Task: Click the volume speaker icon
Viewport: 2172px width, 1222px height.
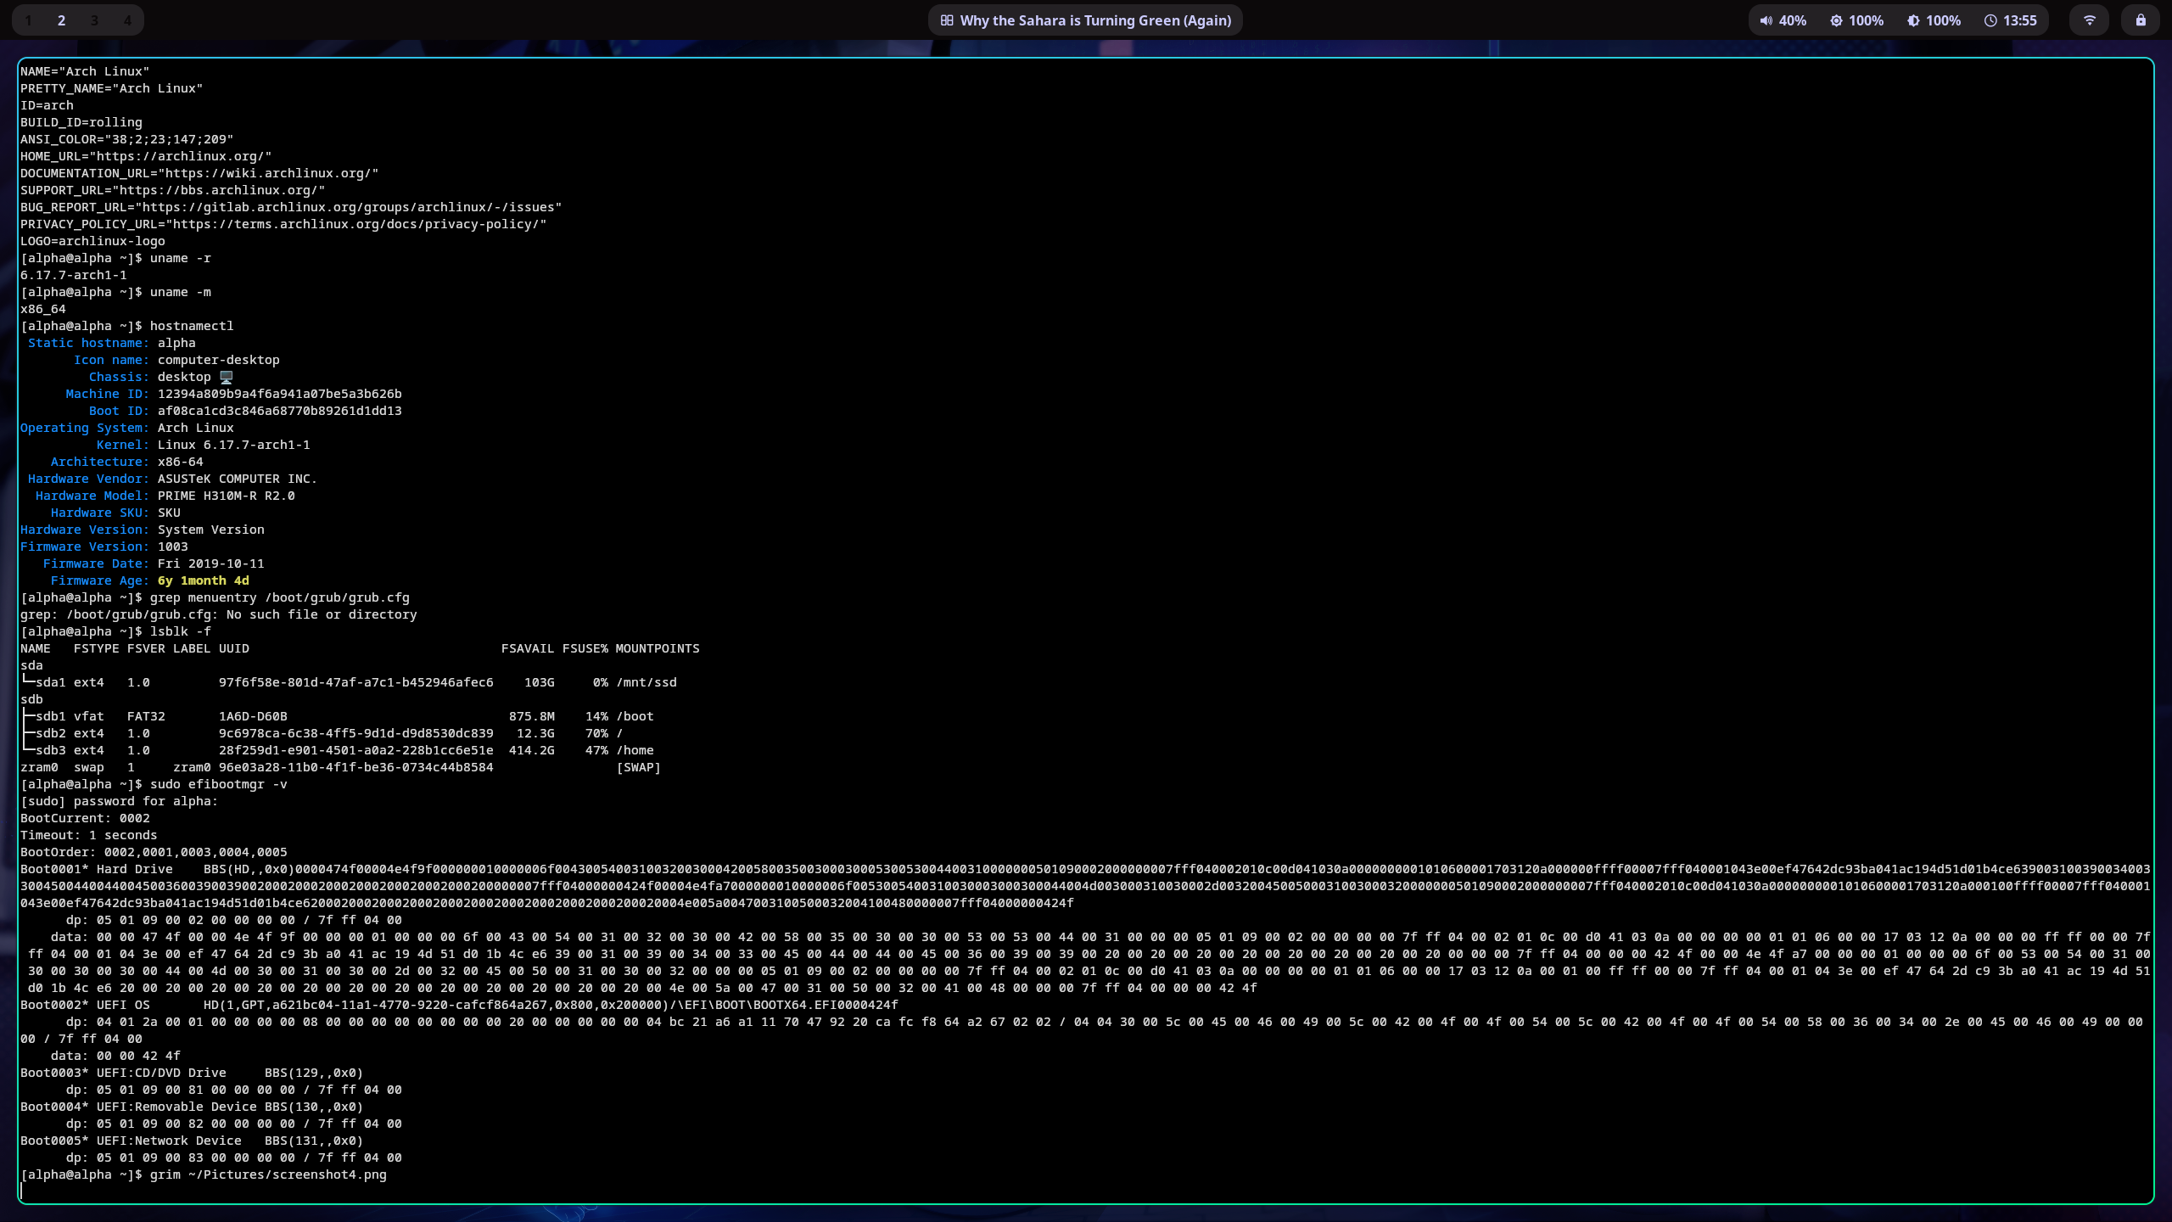Action: point(1766,20)
